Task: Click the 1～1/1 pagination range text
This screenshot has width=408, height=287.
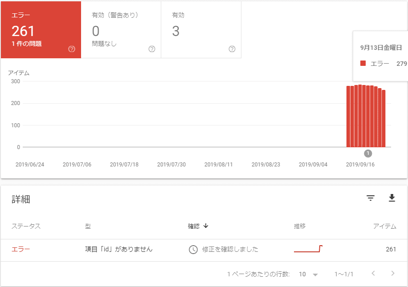Action: click(x=344, y=274)
